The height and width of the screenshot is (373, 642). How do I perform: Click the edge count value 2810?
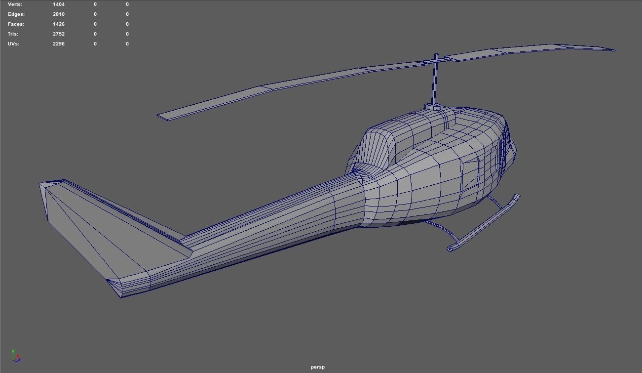[59, 14]
